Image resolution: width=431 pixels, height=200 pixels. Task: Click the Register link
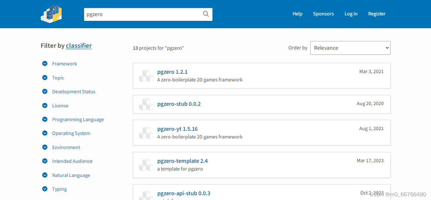coord(377,13)
